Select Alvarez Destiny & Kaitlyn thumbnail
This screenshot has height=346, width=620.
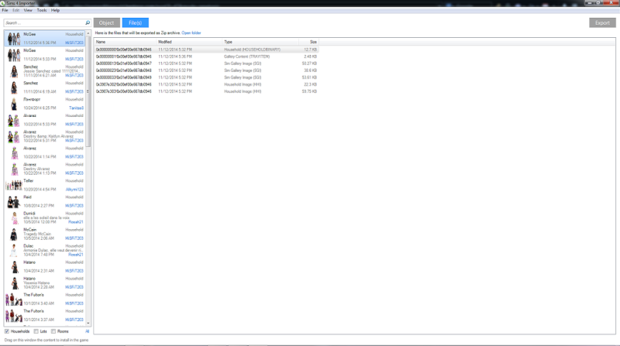pos(14,136)
